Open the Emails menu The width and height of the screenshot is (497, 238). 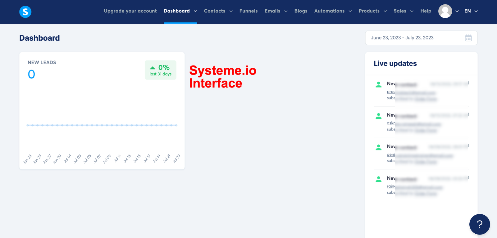click(x=272, y=11)
